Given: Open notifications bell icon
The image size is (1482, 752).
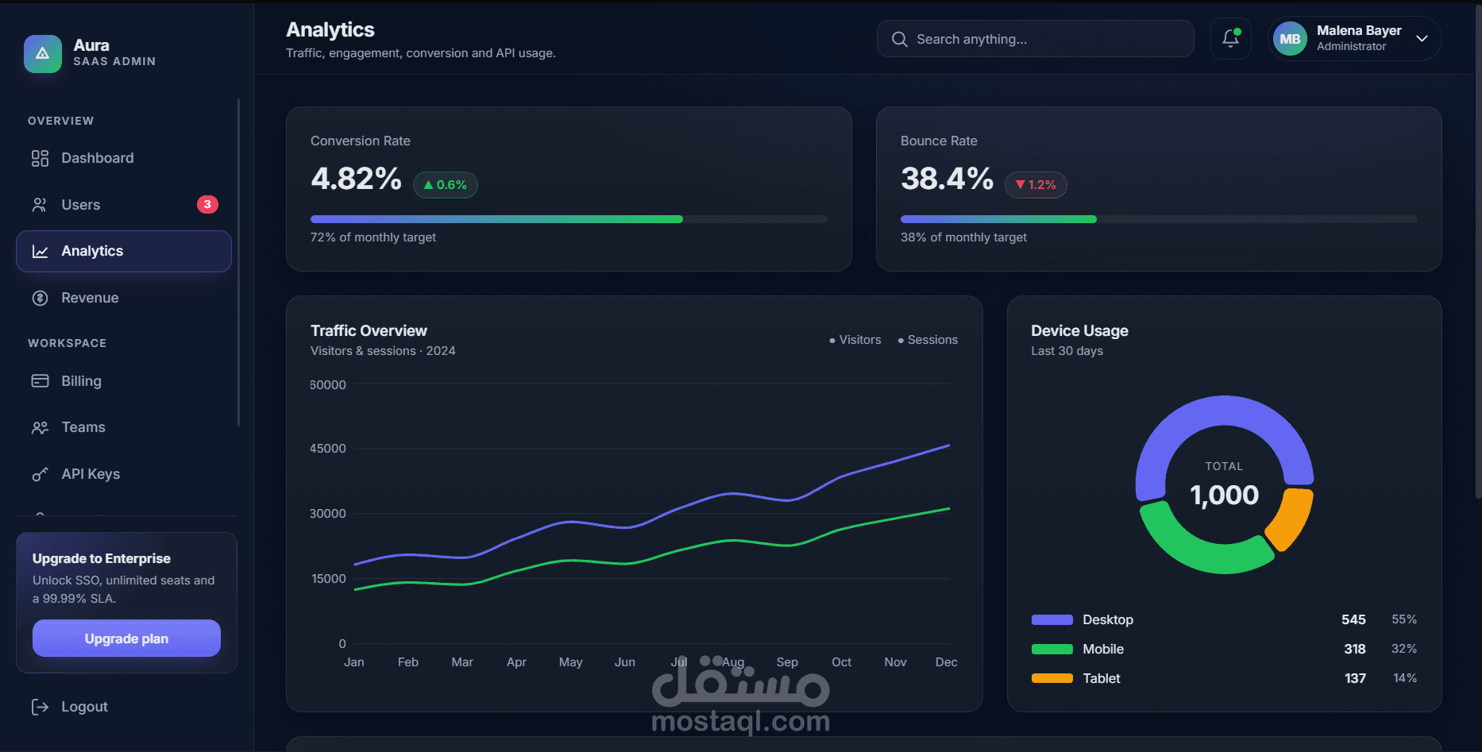Looking at the screenshot, I should [1230, 38].
